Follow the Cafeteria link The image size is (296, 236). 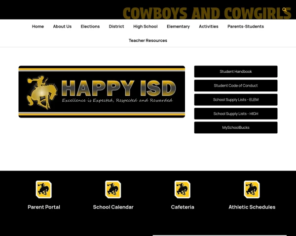[183, 207]
